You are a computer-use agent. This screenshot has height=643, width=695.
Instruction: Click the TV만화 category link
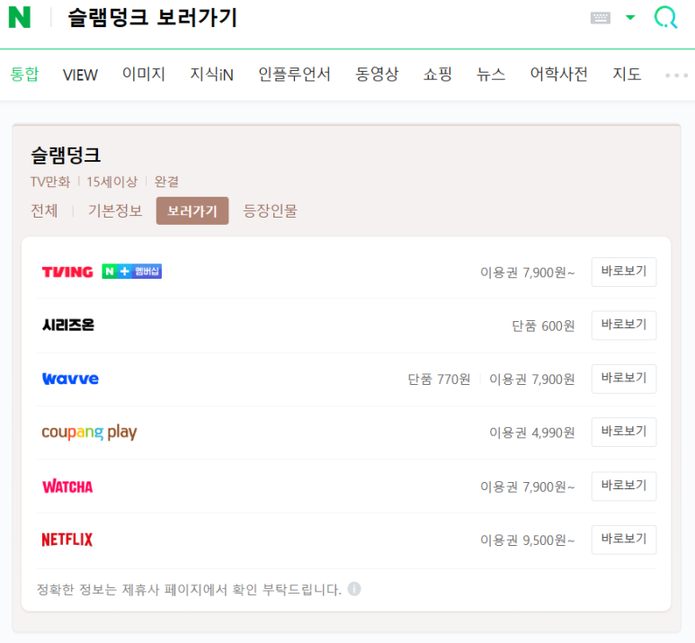pyautogui.click(x=50, y=182)
